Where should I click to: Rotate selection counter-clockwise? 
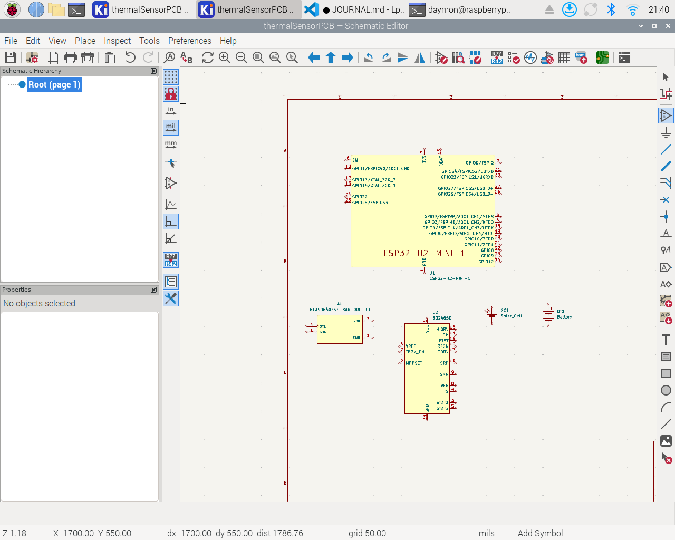pos(369,57)
